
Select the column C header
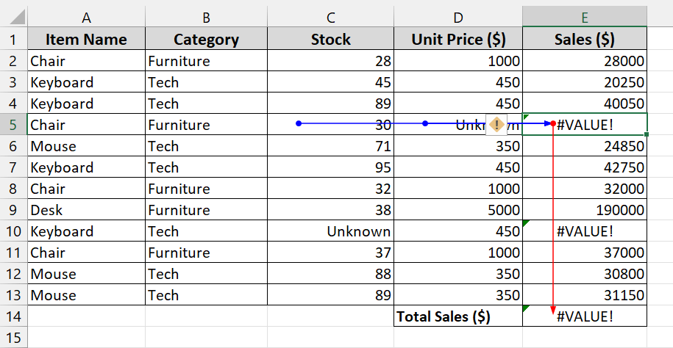[330, 17]
